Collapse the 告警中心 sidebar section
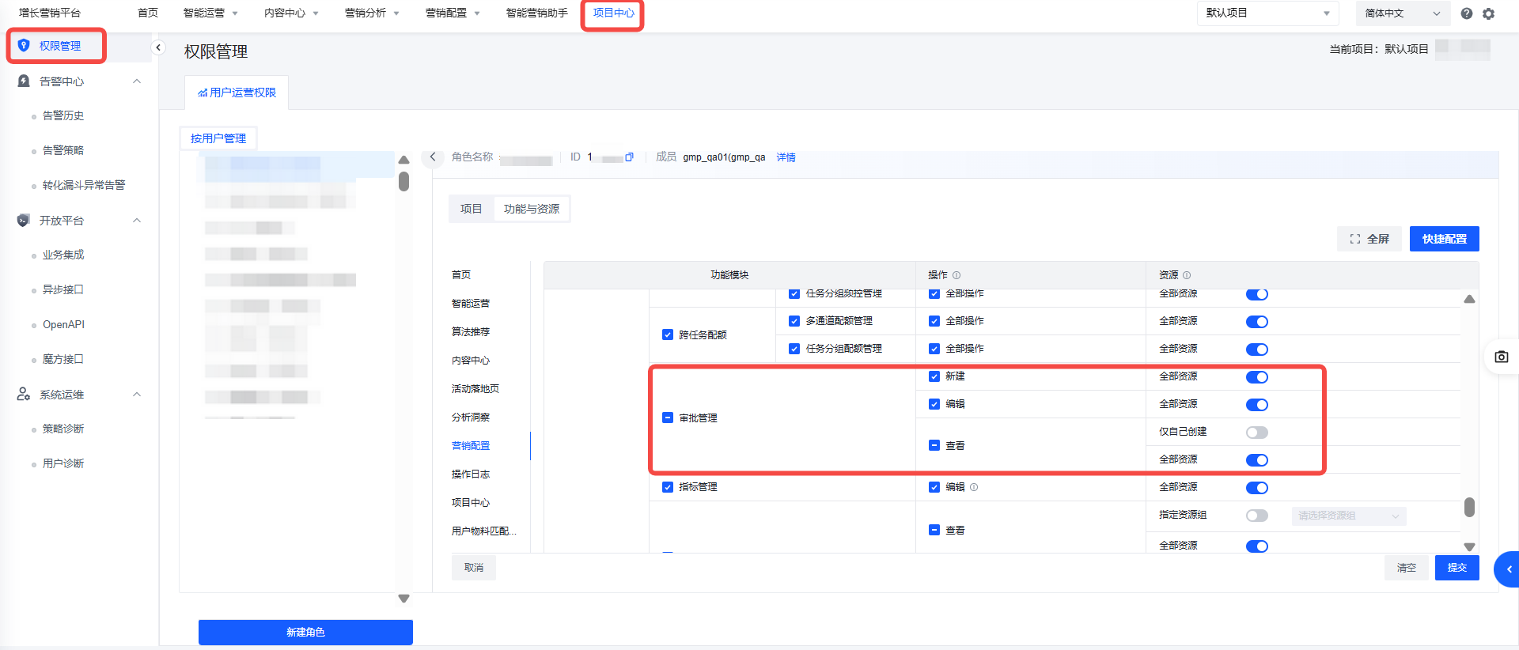The width and height of the screenshot is (1519, 650). (137, 81)
